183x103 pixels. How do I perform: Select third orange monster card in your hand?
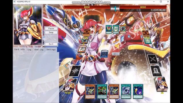(114, 92)
